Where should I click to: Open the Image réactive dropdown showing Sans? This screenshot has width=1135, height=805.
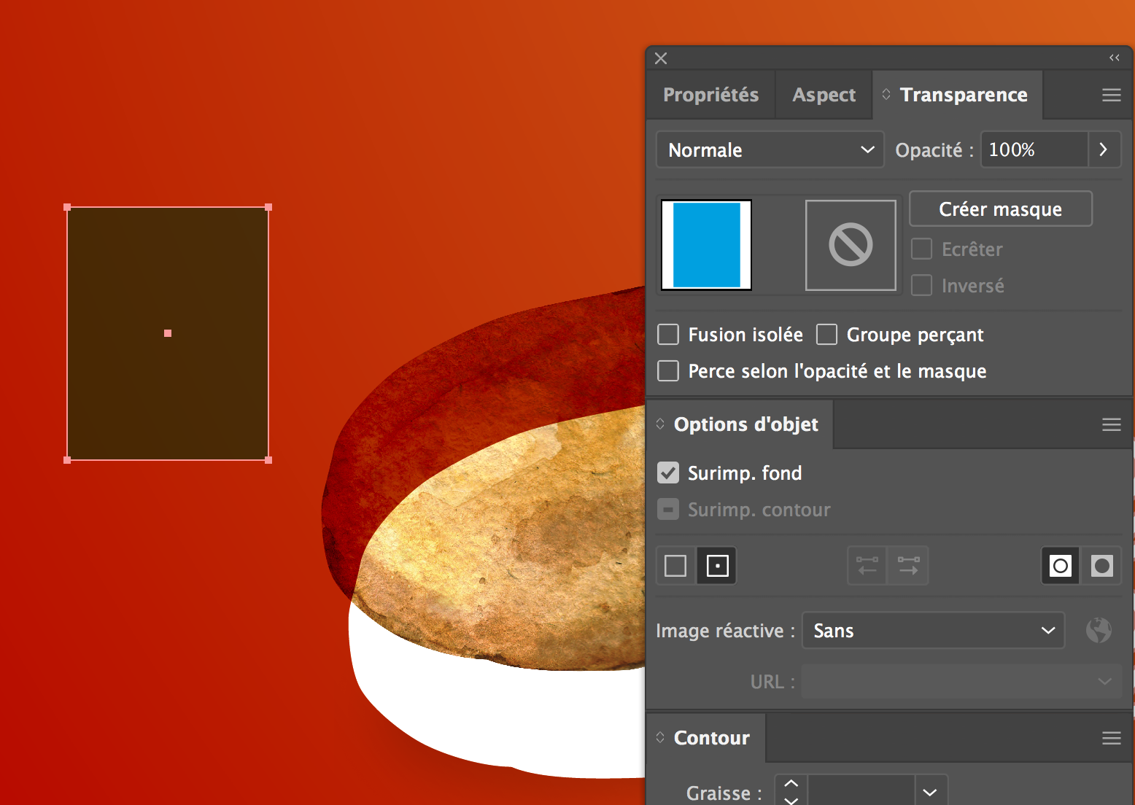click(x=933, y=630)
